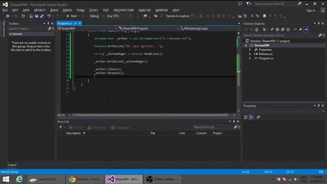The width and height of the screenshot is (327, 184).
Task: Open the Output tab at bottom
Action: coord(12,165)
